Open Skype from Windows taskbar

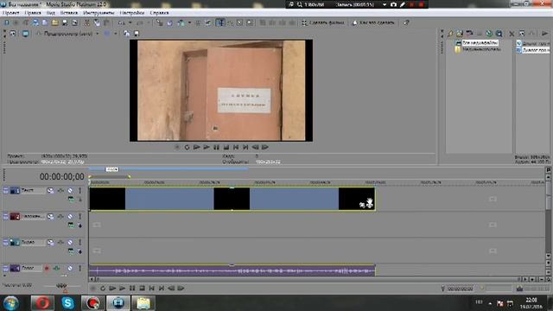[x=67, y=303]
